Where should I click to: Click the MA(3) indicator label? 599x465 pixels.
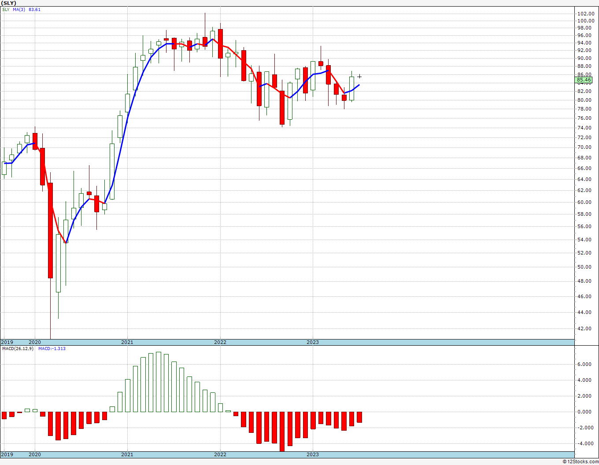[x=19, y=9]
